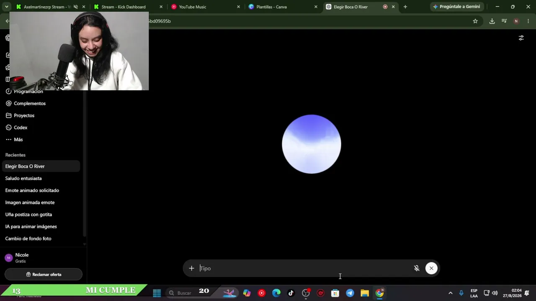Click the Nicole profile avatar
Image resolution: width=536 pixels, height=301 pixels.
pos(9,258)
